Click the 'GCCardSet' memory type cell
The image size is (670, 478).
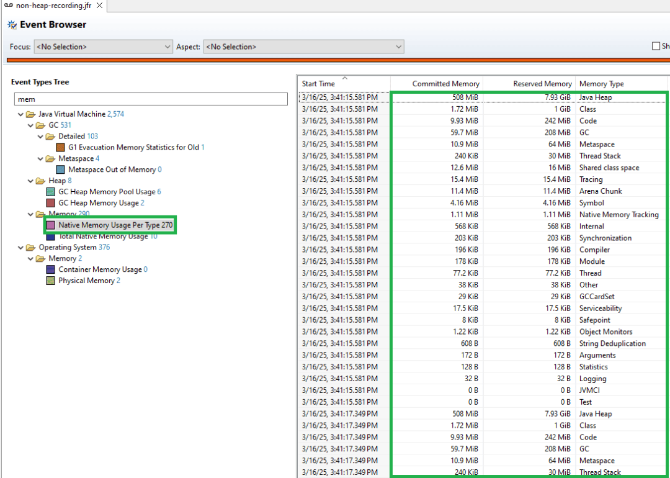coord(597,297)
